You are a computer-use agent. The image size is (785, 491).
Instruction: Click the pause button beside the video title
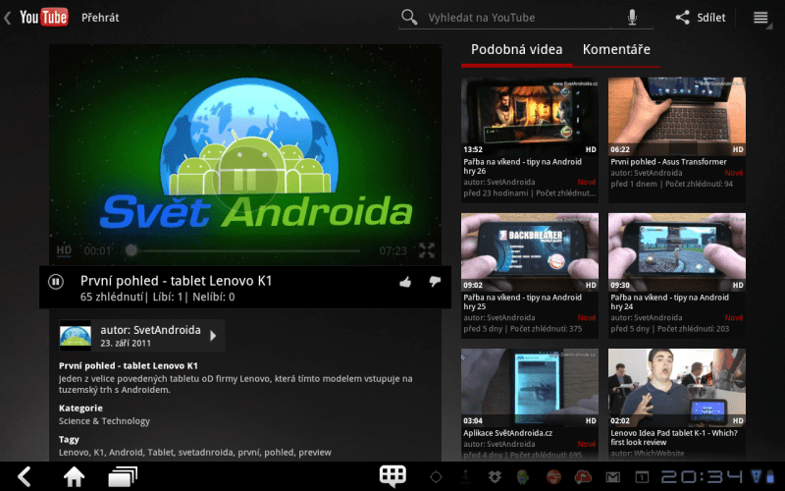[56, 282]
